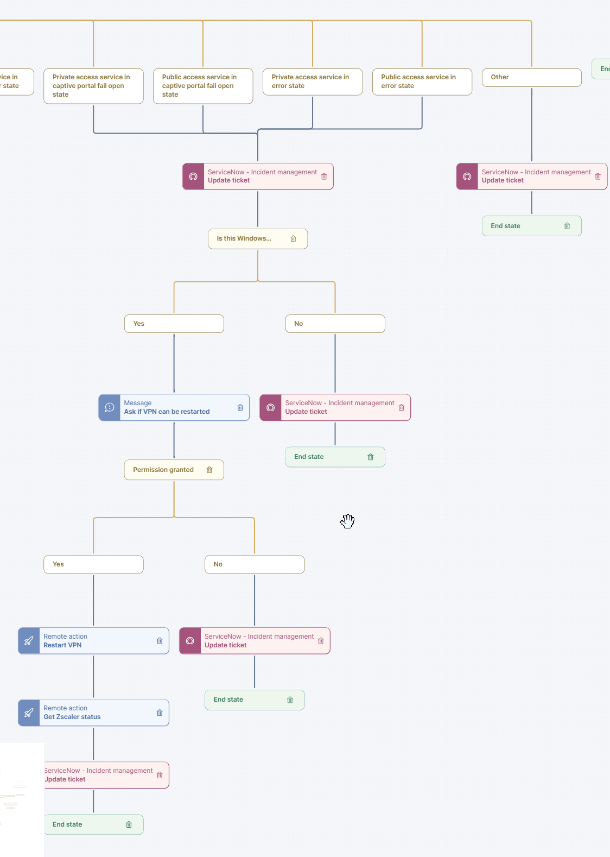Delete the Restart VPN remote action node
The width and height of the screenshot is (610, 857).
pos(160,641)
